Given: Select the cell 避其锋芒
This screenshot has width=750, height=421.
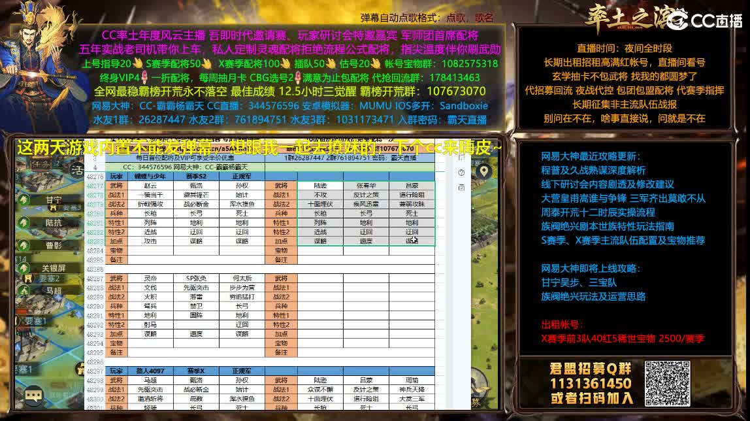Looking at the screenshot, I should coord(196,195).
